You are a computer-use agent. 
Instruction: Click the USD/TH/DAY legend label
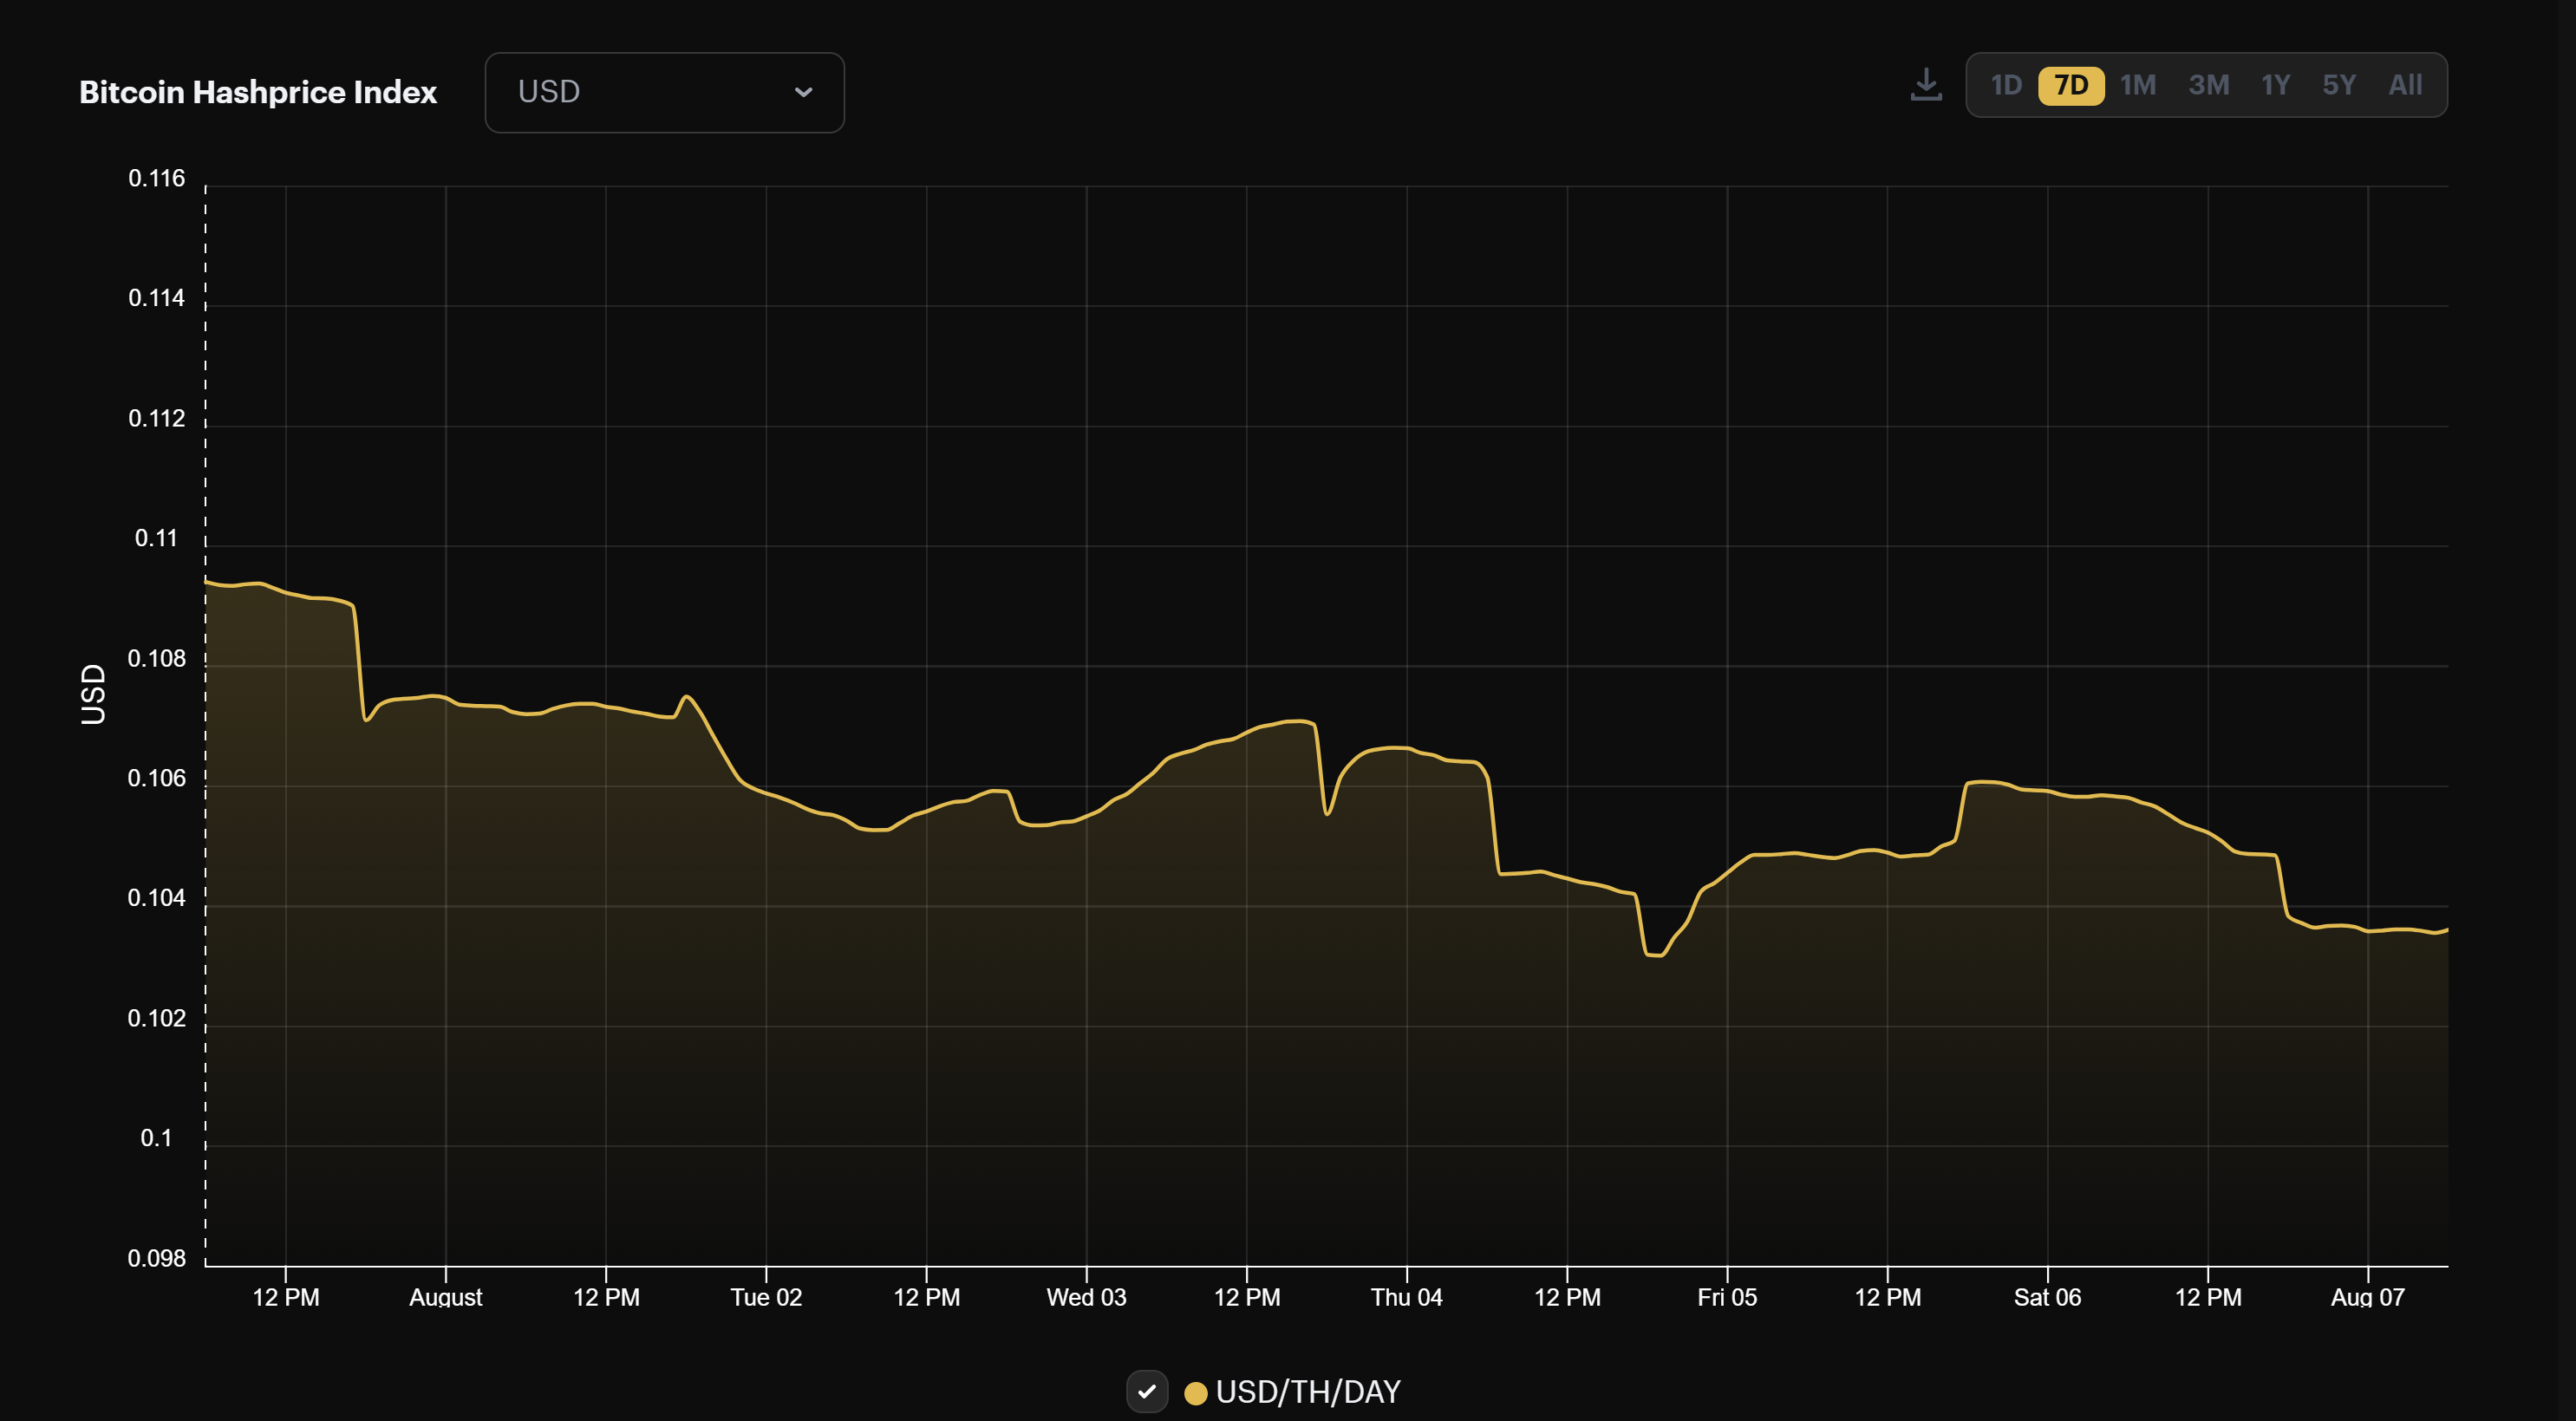click(x=1309, y=1390)
